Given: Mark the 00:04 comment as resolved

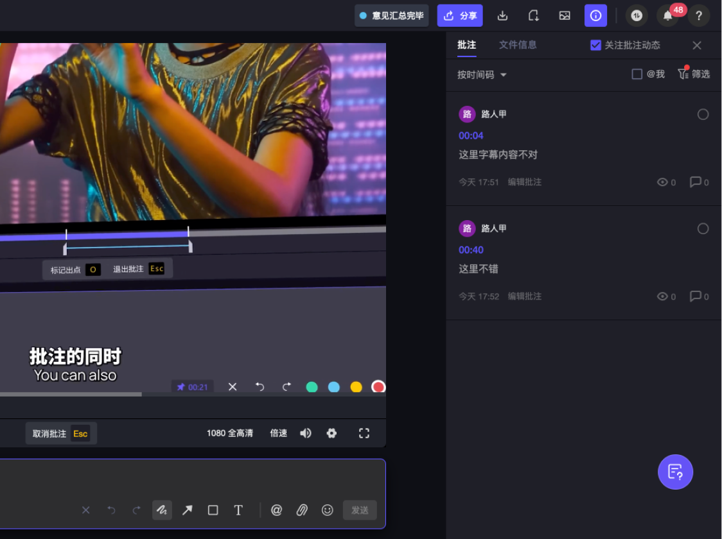Looking at the screenshot, I should [703, 114].
